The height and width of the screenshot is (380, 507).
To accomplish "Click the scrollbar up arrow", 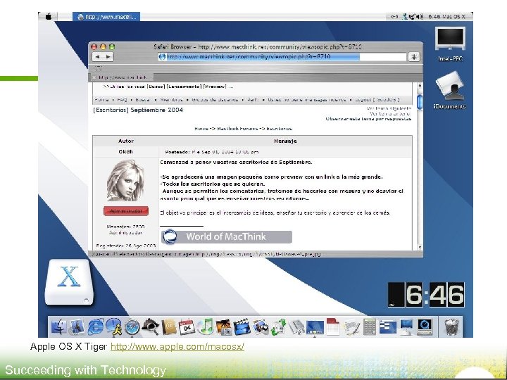I will click(420, 86).
